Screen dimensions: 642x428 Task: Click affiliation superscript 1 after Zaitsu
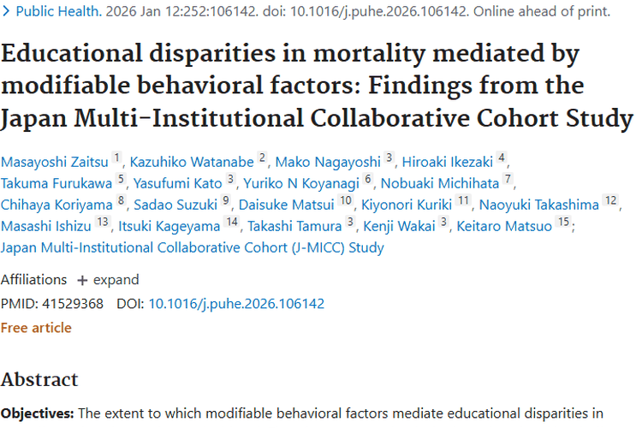pos(117,158)
